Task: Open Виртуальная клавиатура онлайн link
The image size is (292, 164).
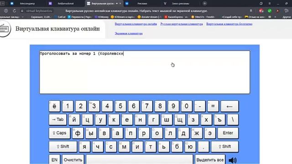Action: (136, 24)
